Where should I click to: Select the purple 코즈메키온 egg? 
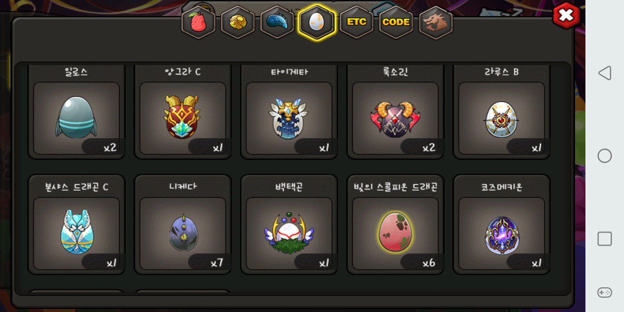(502, 224)
